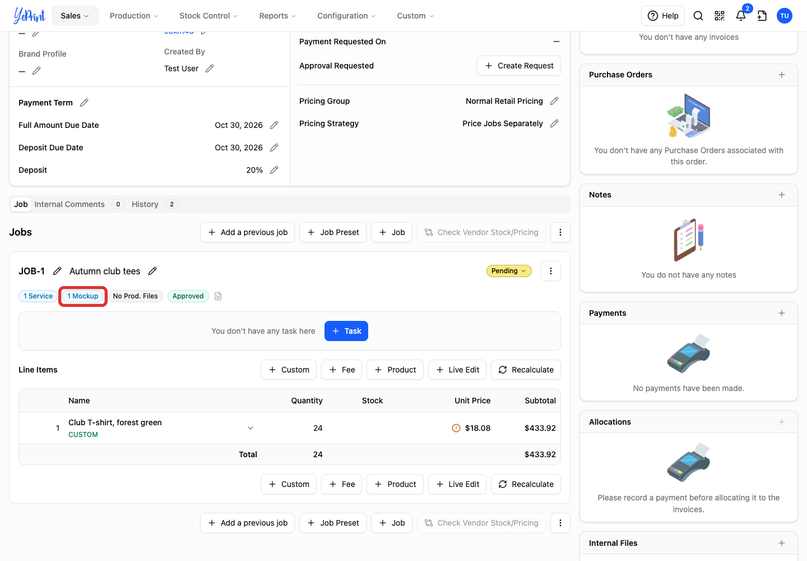The height and width of the screenshot is (561, 807).
Task: Click the unit price warning icon
Action: tap(456, 428)
